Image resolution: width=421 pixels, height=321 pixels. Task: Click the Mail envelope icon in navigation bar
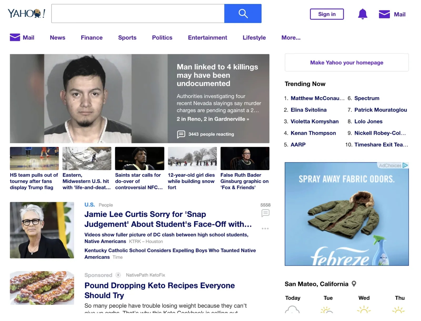click(x=15, y=37)
